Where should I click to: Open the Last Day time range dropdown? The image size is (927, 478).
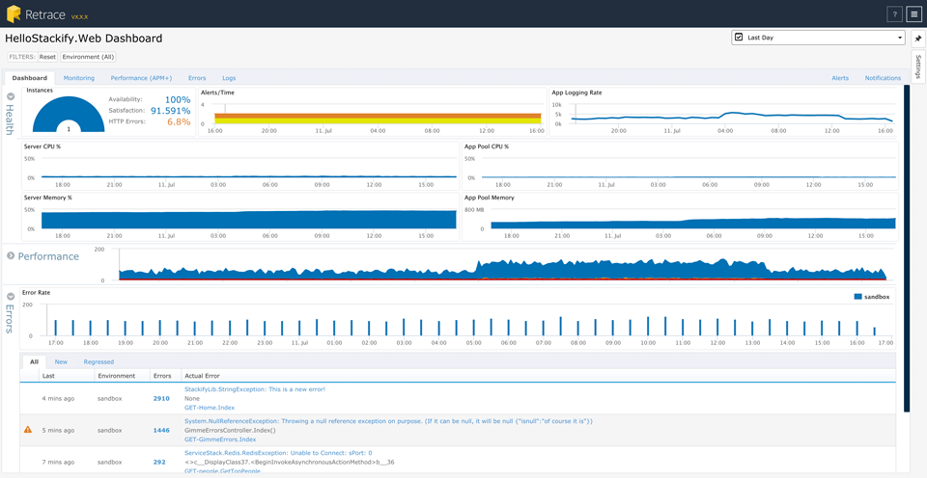818,38
